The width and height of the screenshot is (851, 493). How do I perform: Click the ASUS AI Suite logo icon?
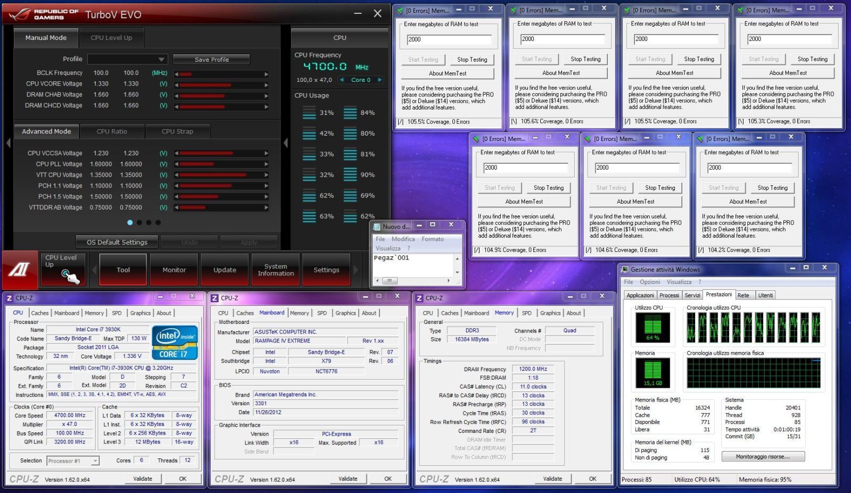(19, 270)
